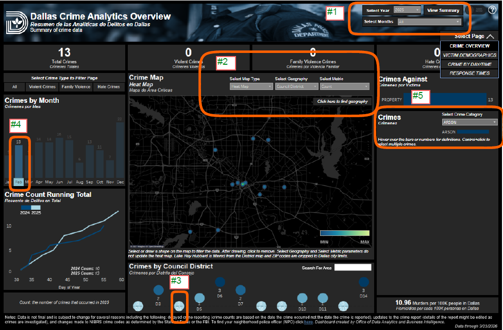This screenshot has width=503, height=330.
Task: Filter page by Violent Crimes
Action: 42,87
